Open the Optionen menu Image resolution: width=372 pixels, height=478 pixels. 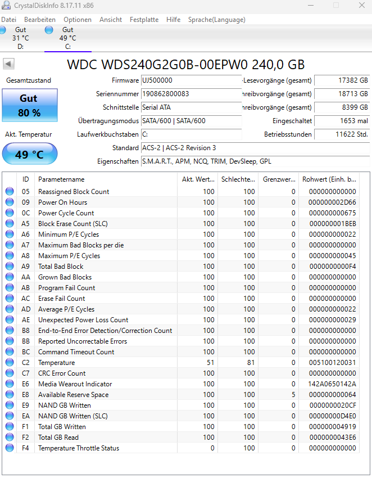click(78, 20)
